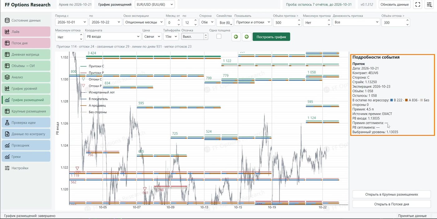Open the Период с date dropdown
Image resolution: width=437 pixels, height=219 pixels.
tap(71, 22)
